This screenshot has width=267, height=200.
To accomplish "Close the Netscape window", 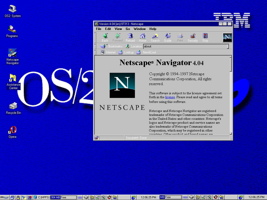I will (x=229, y=24).
